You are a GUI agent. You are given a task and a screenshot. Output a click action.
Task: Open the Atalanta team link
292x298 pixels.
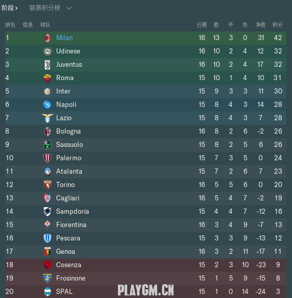tap(69, 172)
